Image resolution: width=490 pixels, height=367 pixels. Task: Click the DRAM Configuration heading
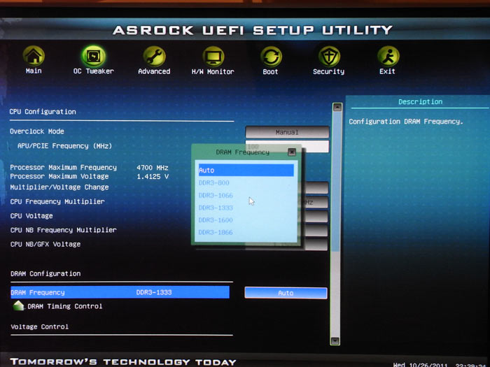tap(45, 274)
